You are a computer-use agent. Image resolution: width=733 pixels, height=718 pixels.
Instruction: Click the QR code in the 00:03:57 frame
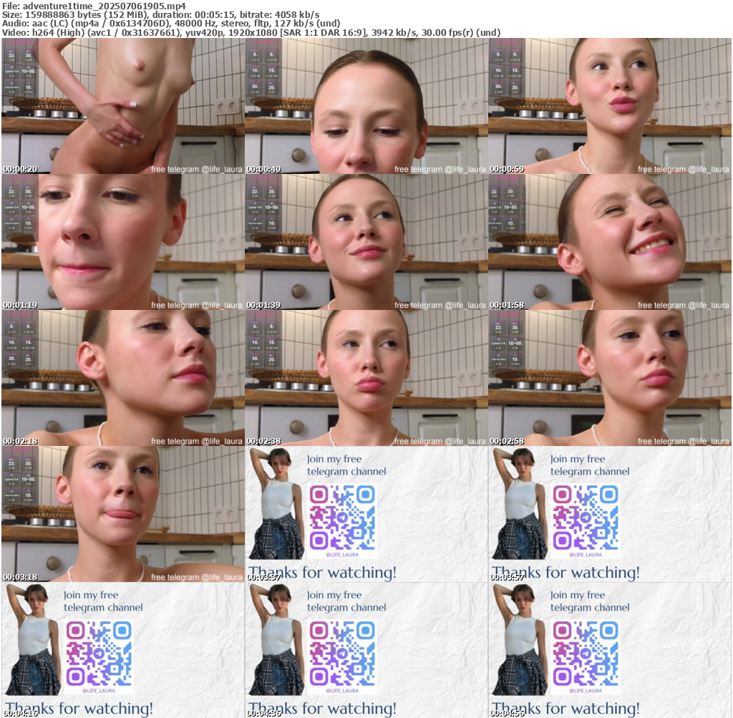586,516
